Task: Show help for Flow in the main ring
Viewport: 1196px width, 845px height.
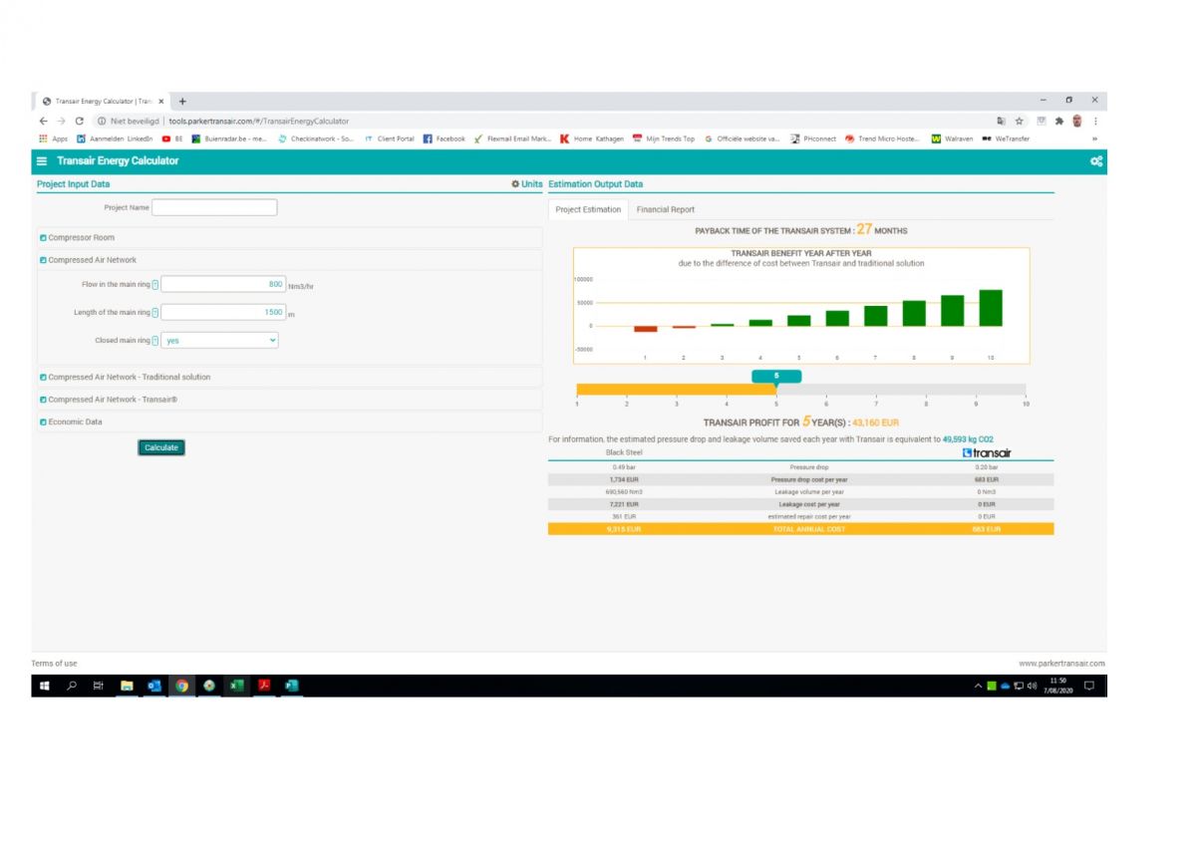Action: click(155, 285)
